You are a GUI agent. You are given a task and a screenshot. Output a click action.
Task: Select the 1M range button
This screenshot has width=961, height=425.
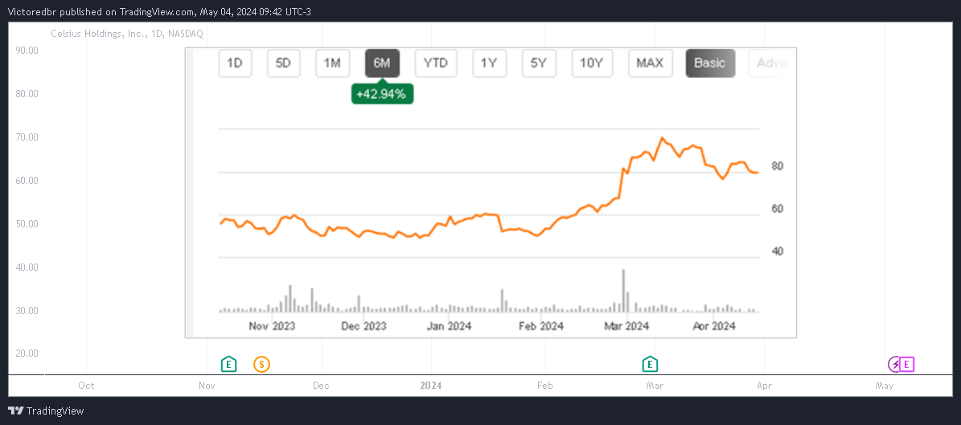point(332,63)
